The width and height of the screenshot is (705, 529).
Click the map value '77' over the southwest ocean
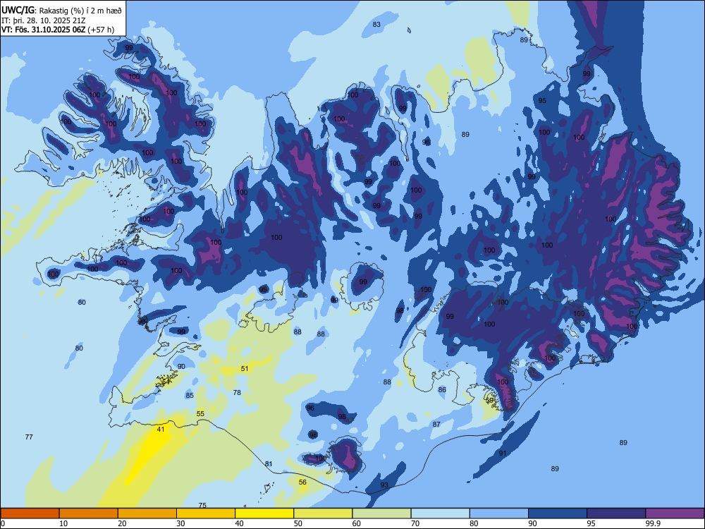[x=29, y=437]
